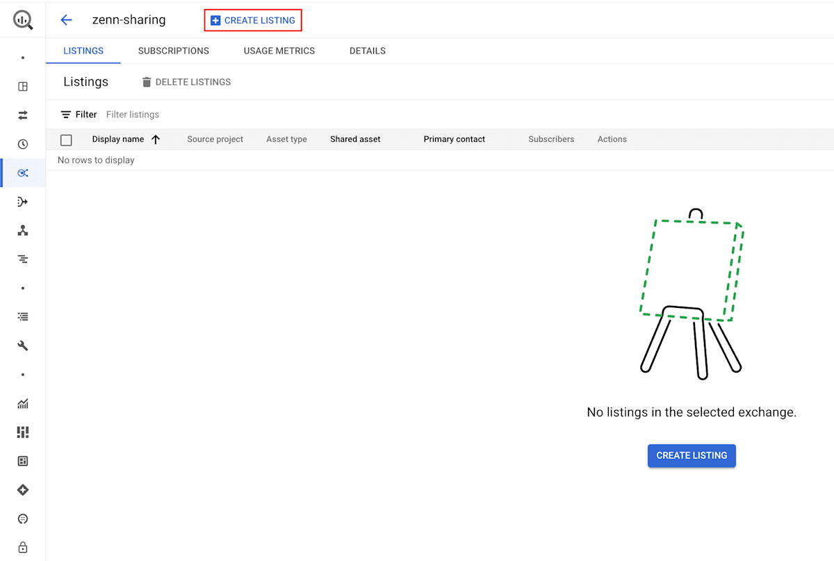
Task: Click the zenn-sharing exchange title
Action: click(129, 19)
